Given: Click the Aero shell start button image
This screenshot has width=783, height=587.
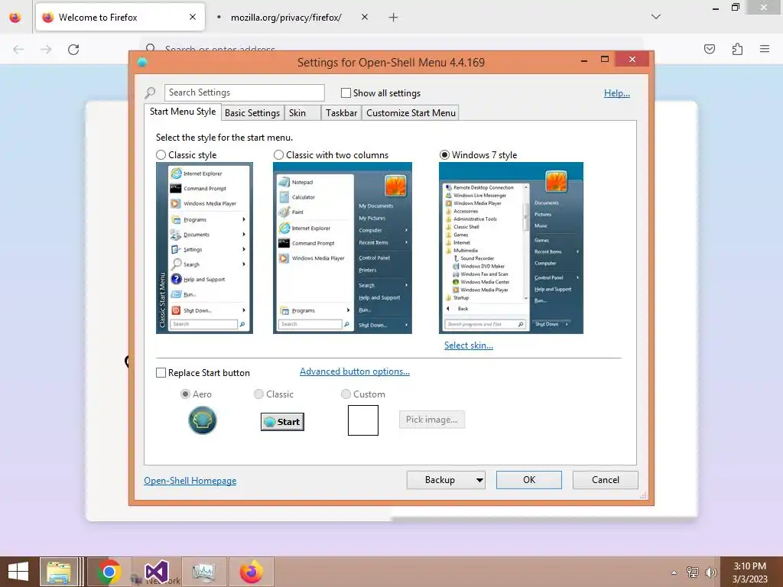Looking at the screenshot, I should pos(202,420).
